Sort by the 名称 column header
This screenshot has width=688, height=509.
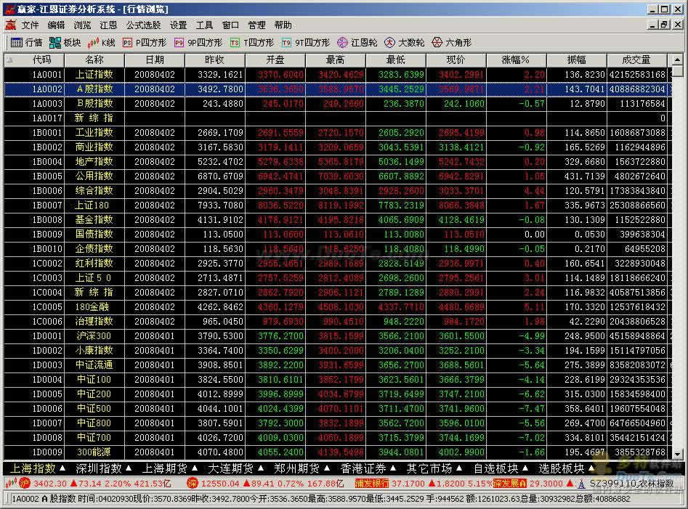pos(94,60)
